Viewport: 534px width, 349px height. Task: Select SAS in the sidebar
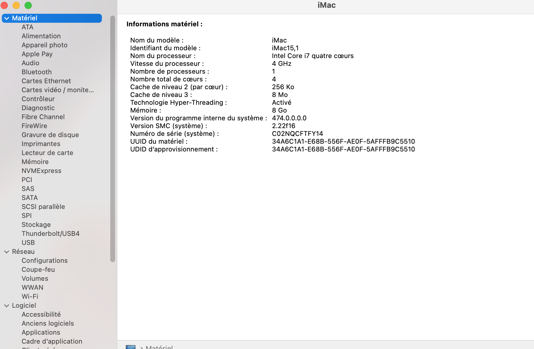point(28,189)
